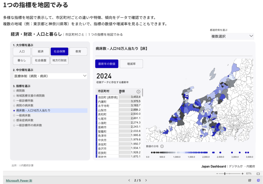Click the fit to page icon
The width and height of the screenshot is (263, 184).
[x=258, y=173]
